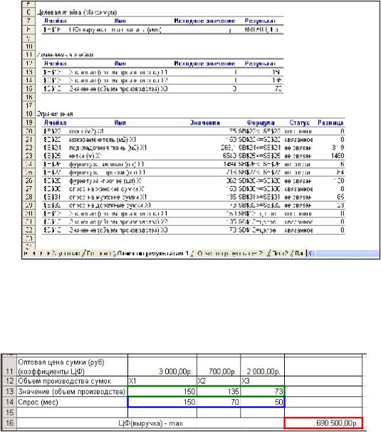The image size is (381, 432).
Task: Select difference 65 in мужские сумки row
Action: (340, 197)
